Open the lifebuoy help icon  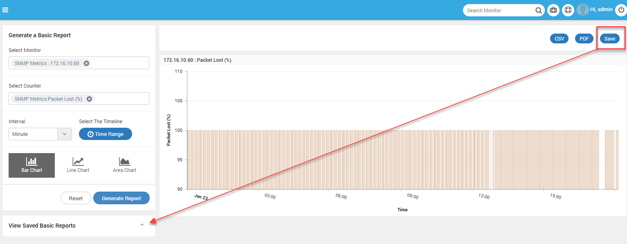click(568, 10)
